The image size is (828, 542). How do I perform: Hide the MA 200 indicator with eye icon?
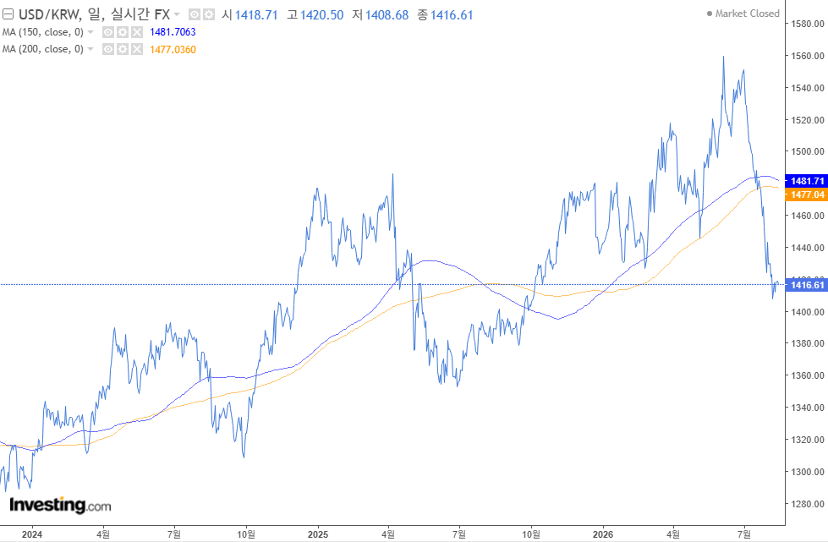click(x=108, y=49)
